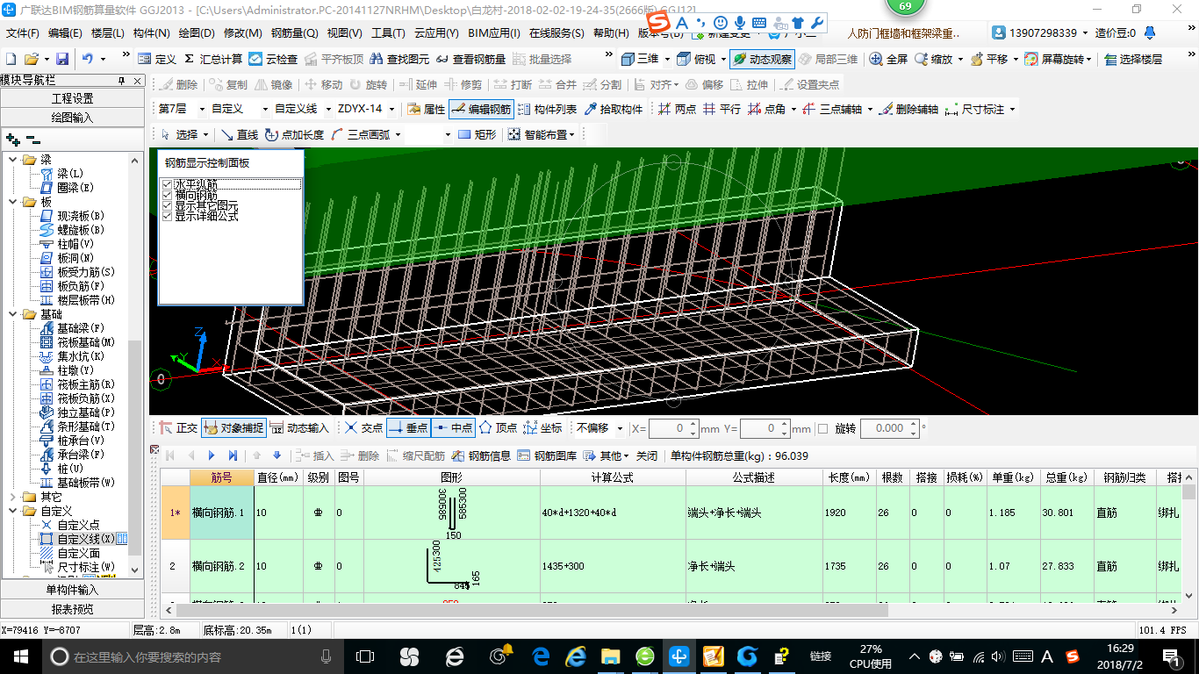Click the 全屏 full screen tool

click(x=888, y=59)
